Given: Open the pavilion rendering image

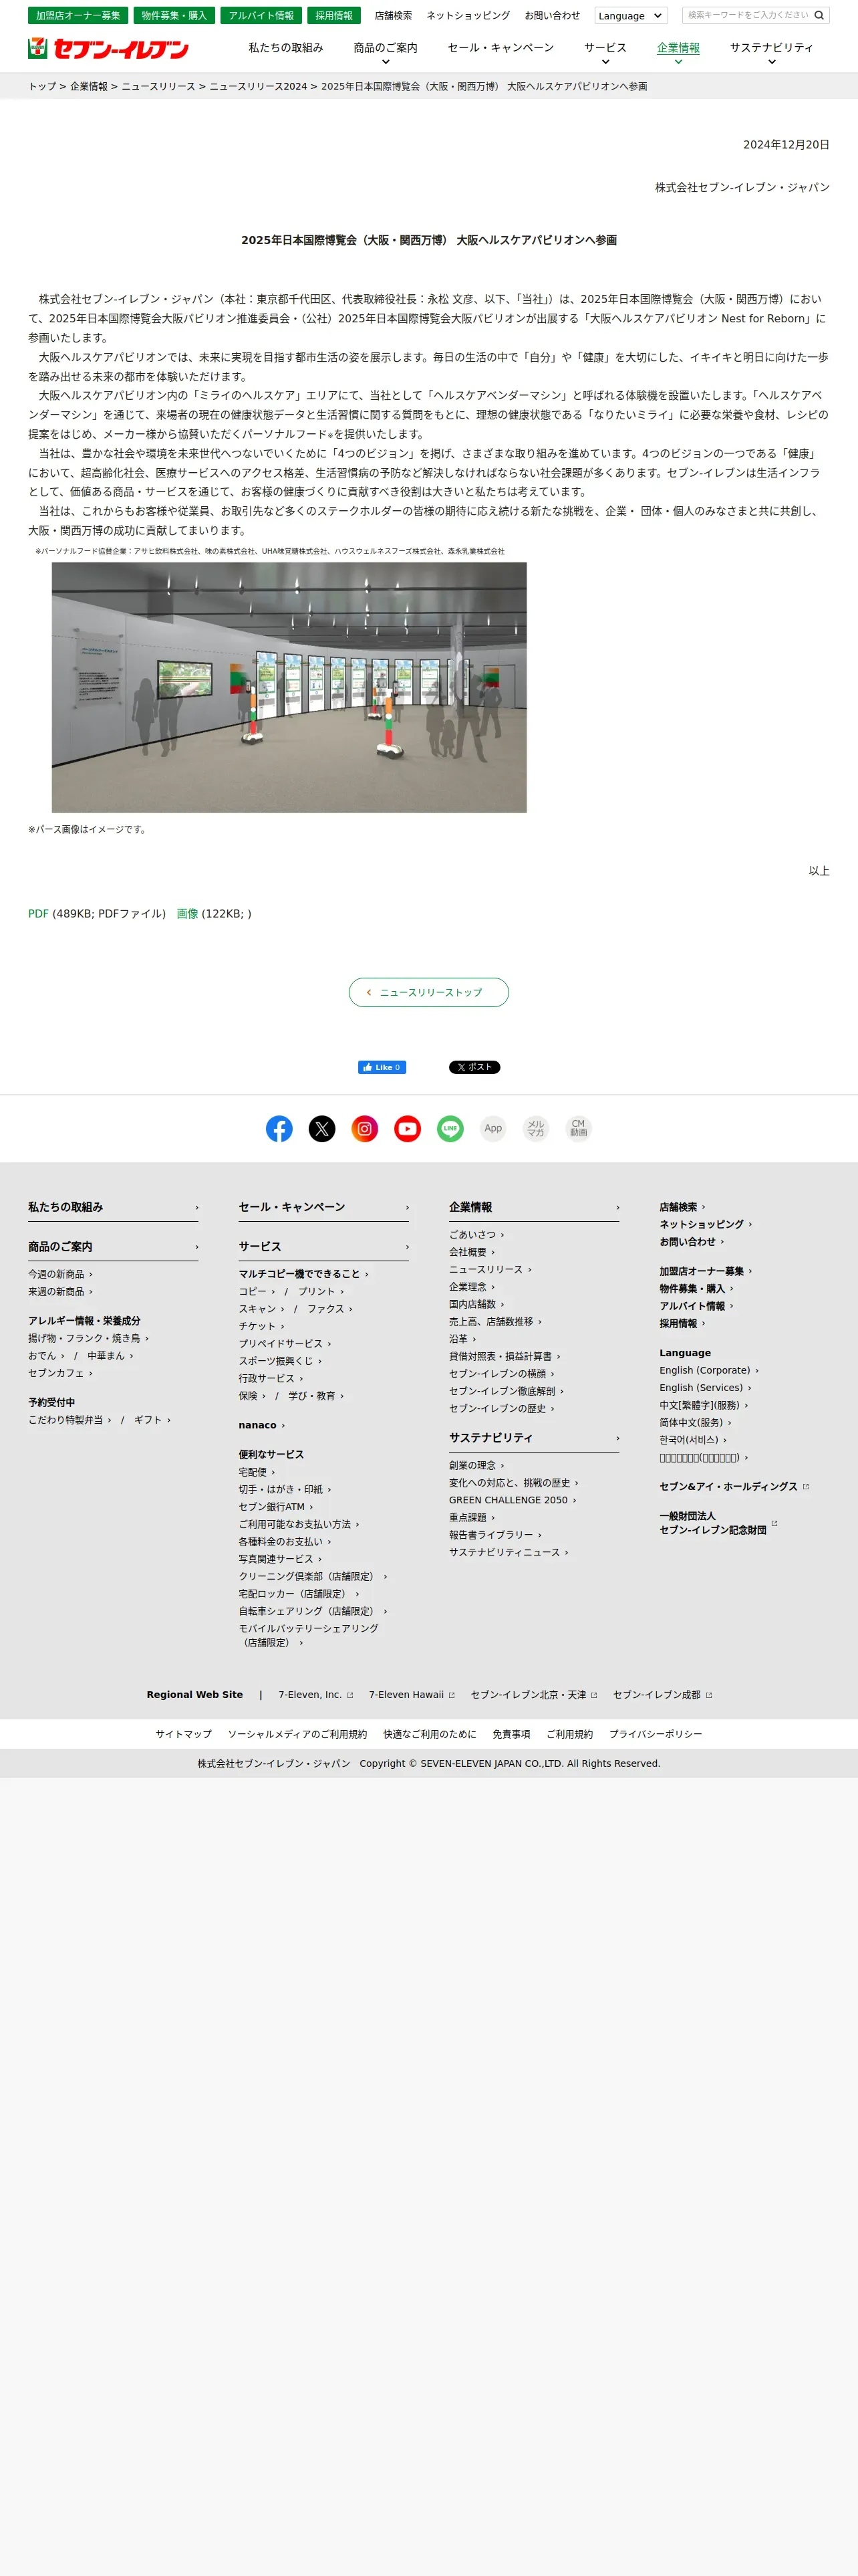Looking at the screenshot, I should [289, 687].
